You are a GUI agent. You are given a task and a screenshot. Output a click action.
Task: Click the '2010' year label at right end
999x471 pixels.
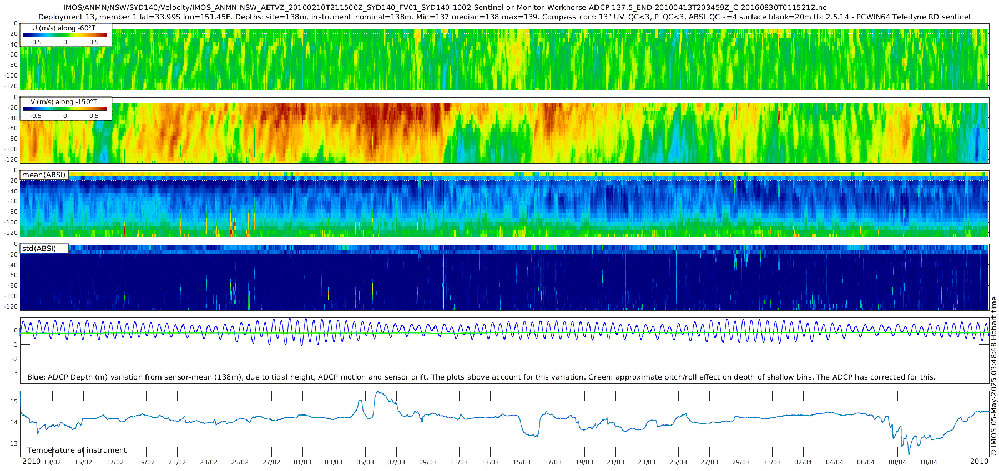tap(979, 462)
